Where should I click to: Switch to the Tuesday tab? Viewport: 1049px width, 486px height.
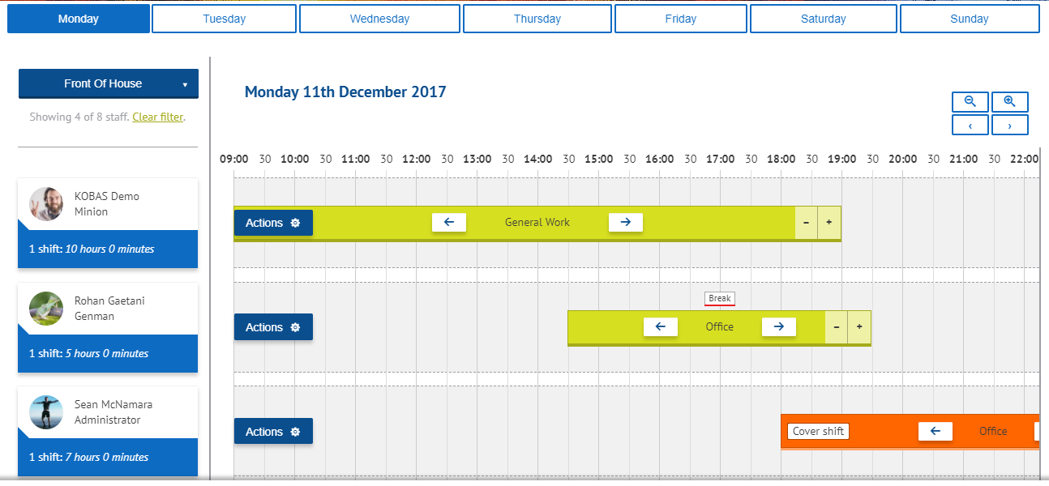[224, 18]
